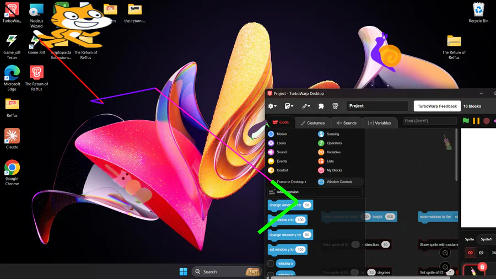Select the Events block category

tap(277, 162)
